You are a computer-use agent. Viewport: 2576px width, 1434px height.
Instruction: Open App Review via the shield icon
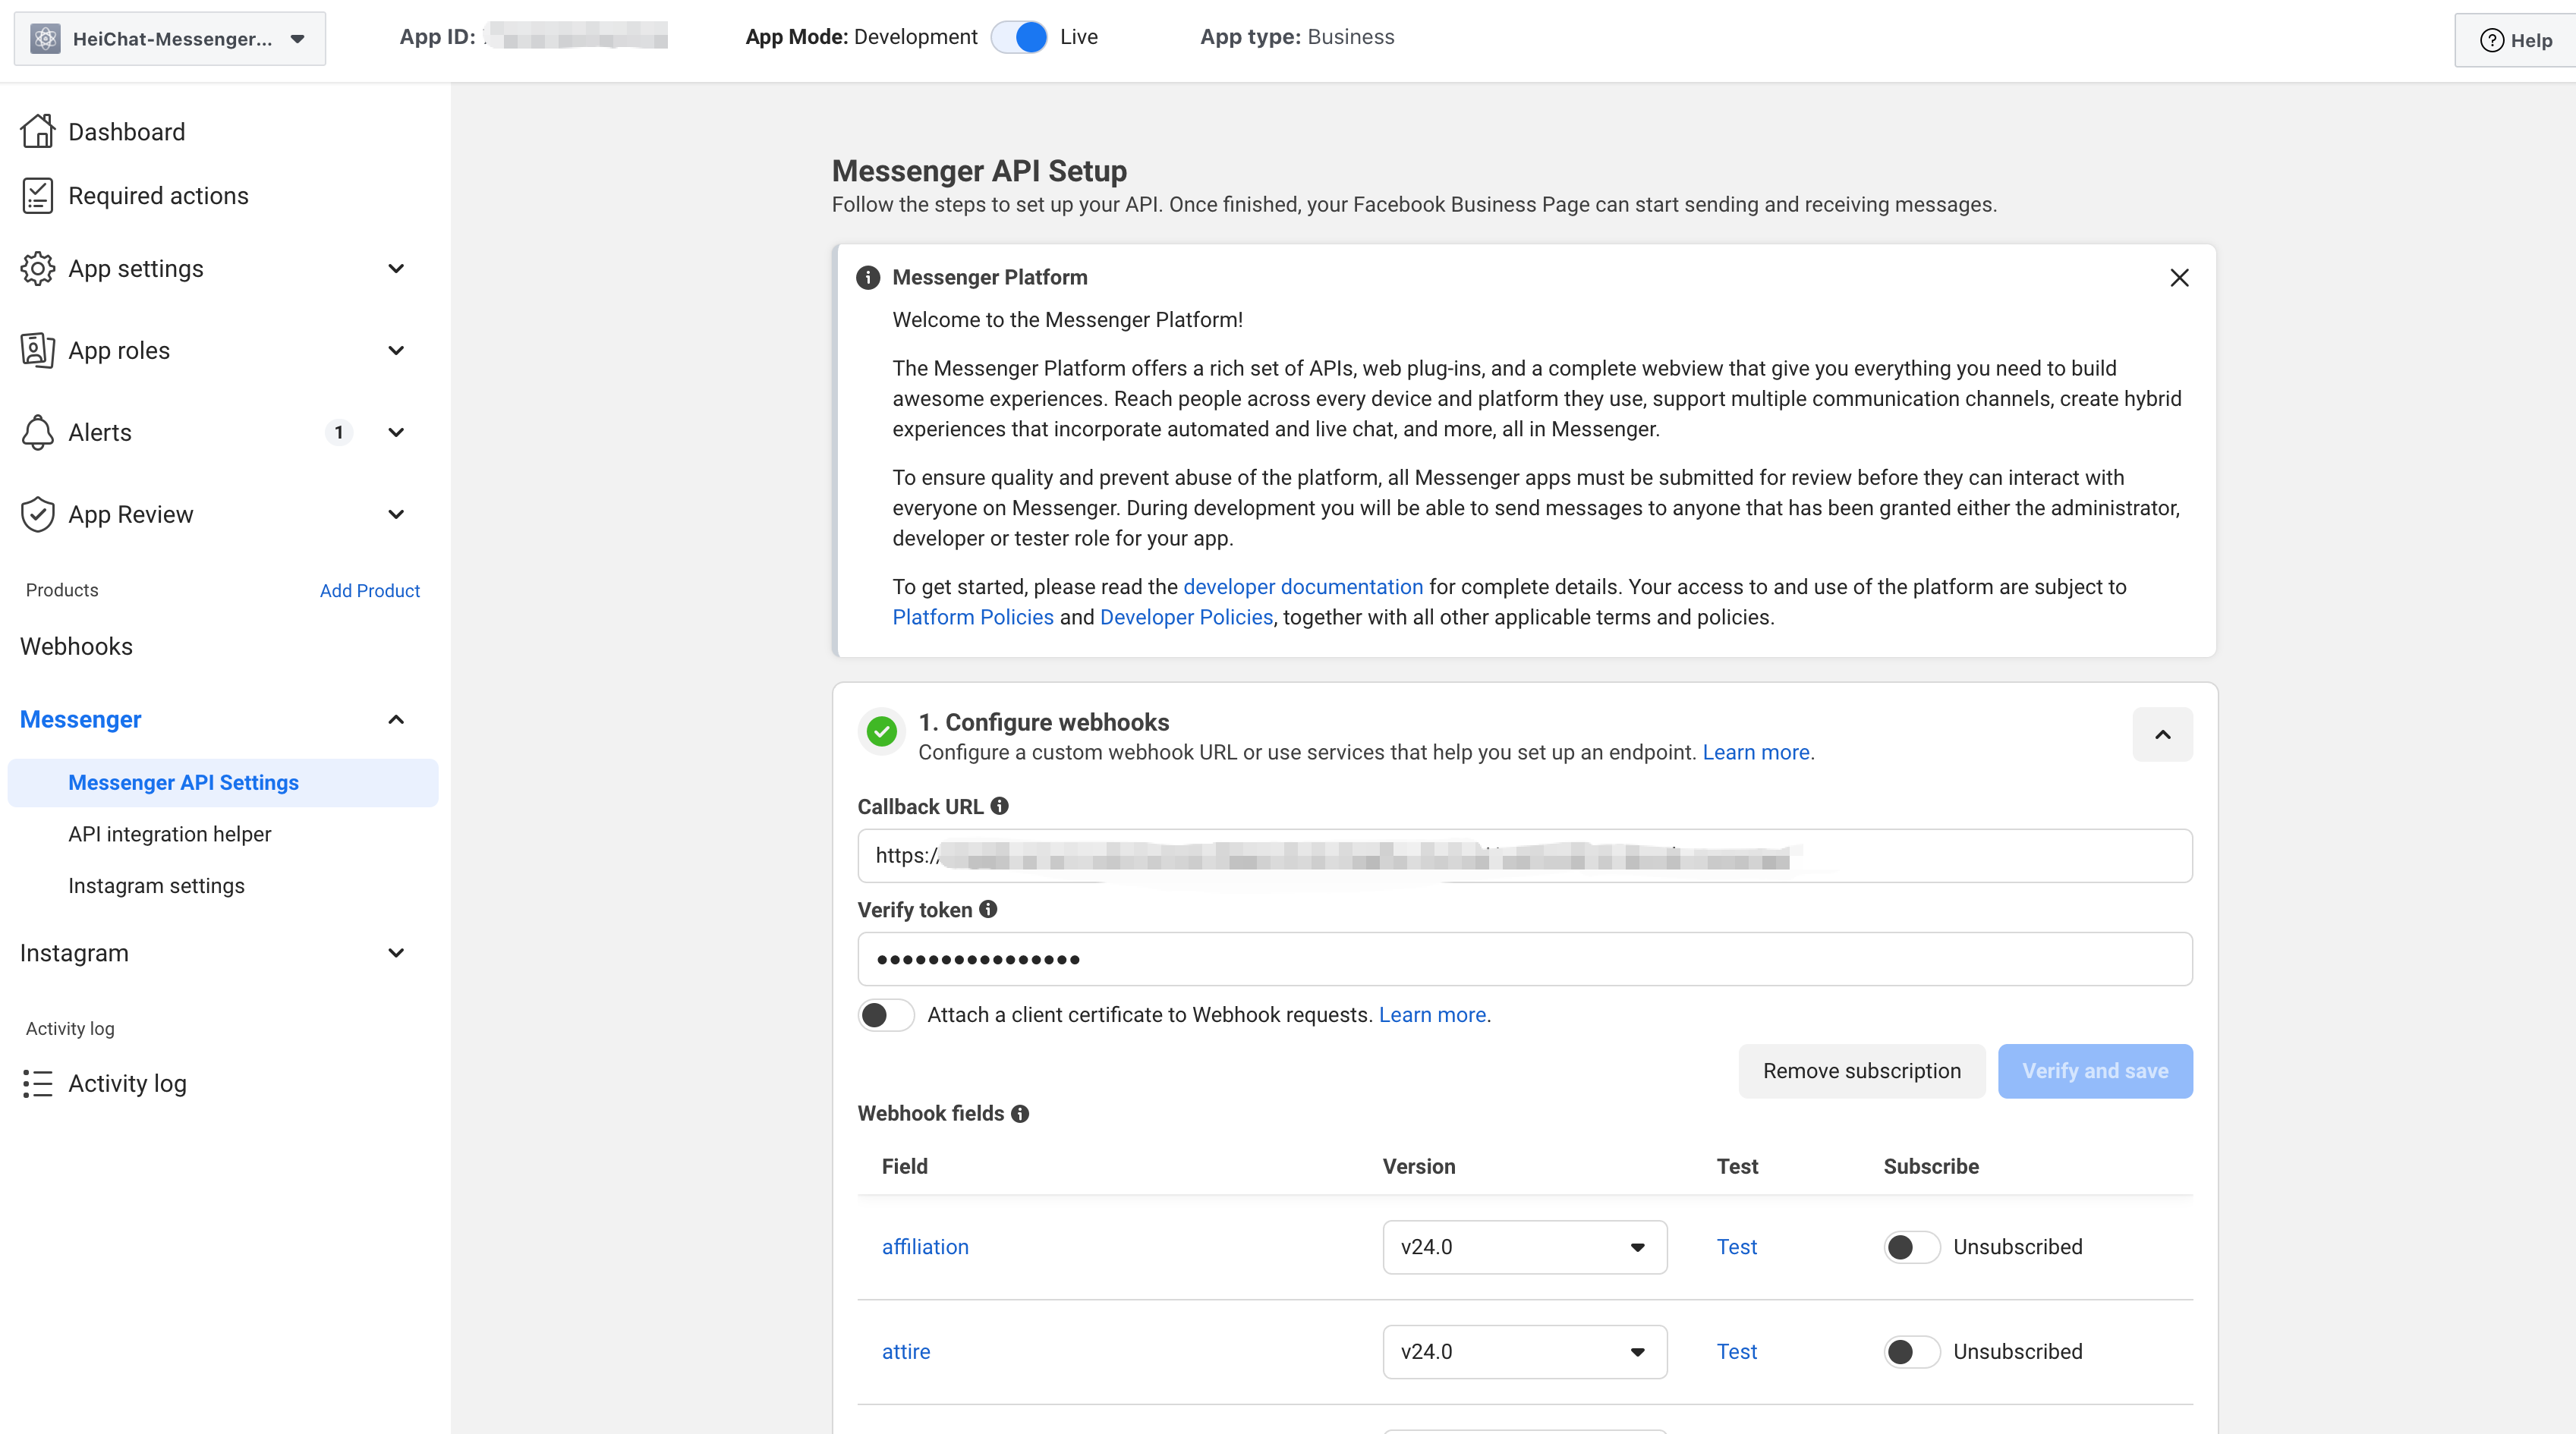pyautogui.click(x=37, y=514)
